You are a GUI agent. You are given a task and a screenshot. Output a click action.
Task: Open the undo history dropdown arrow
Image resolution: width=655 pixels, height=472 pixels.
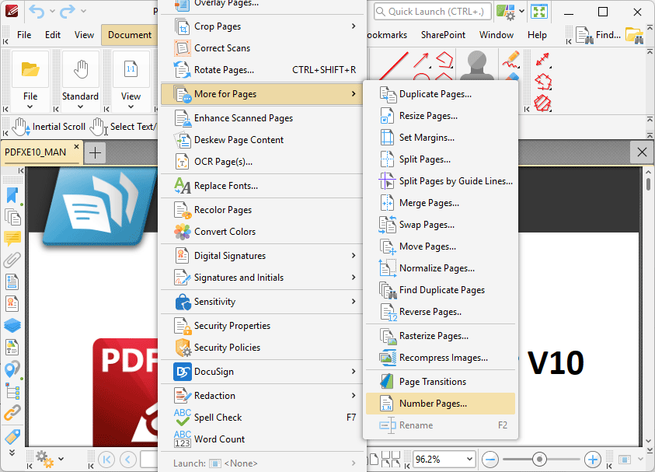pos(52,12)
